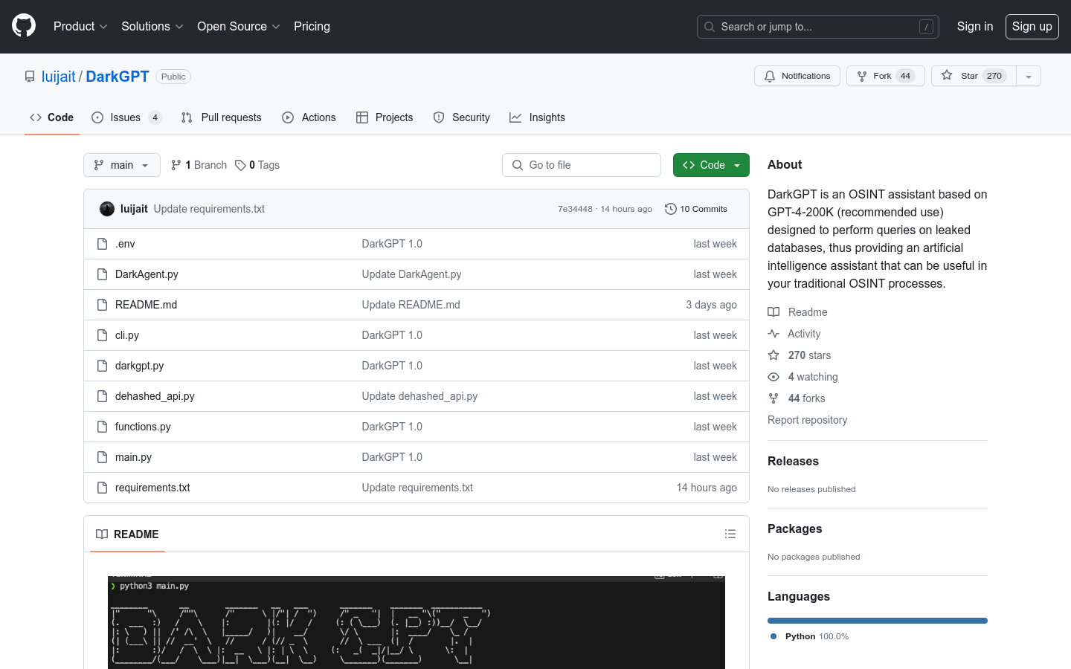The height and width of the screenshot is (669, 1071).
Task: Open the darkgpt.py file
Action: [139, 366]
